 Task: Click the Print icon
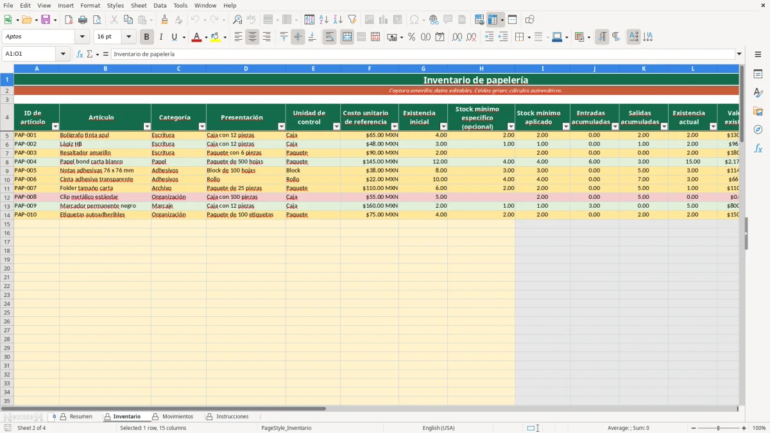coord(83,20)
